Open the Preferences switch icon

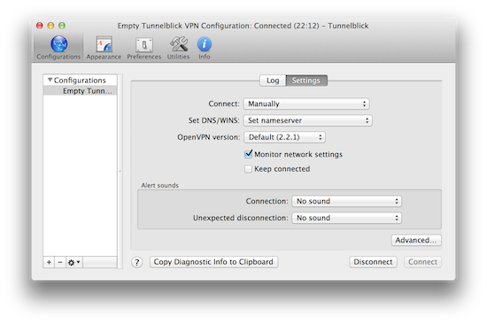(144, 48)
